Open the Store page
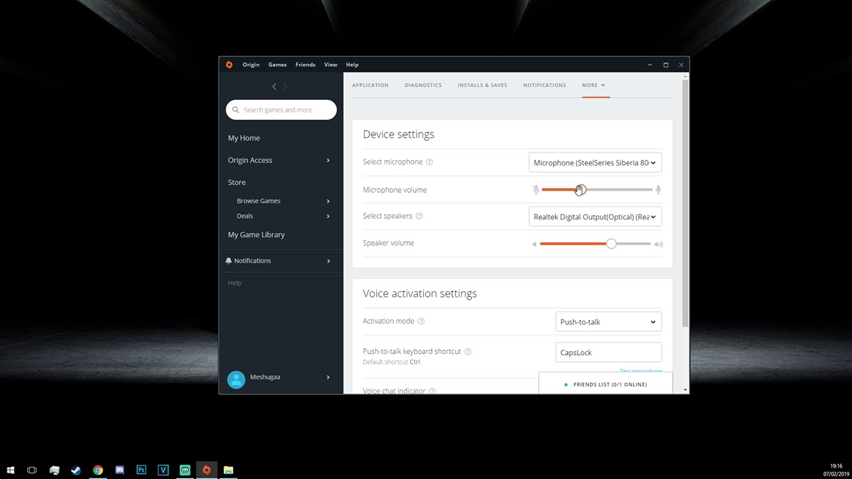The height and width of the screenshot is (479, 852). pos(237,182)
